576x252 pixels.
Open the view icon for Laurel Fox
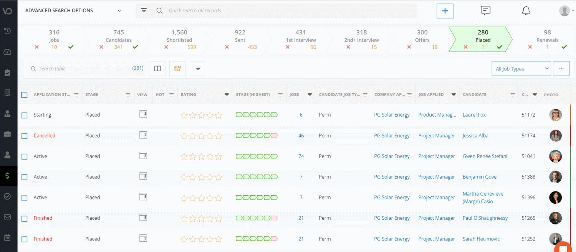[x=143, y=114]
